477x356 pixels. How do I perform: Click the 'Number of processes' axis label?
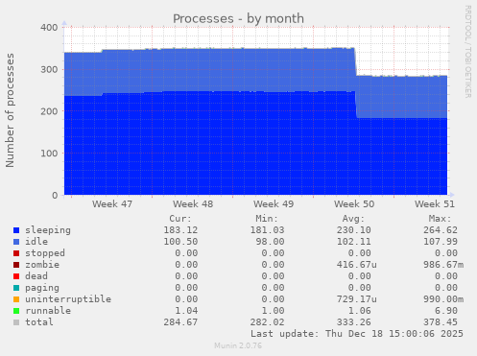pyautogui.click(x=10, y=110)
